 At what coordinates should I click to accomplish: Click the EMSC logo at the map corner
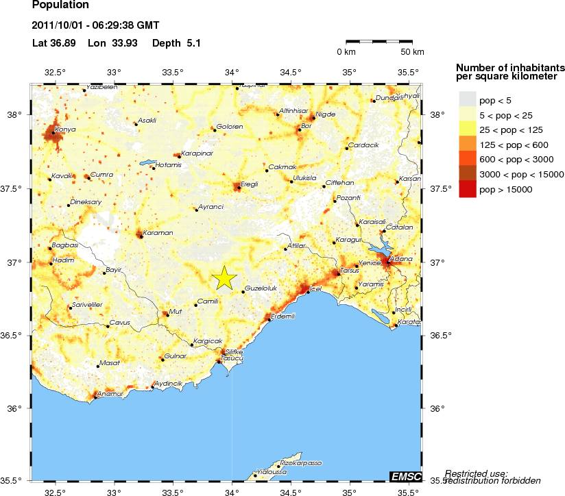pyautogui.click(x=406, y=476)
